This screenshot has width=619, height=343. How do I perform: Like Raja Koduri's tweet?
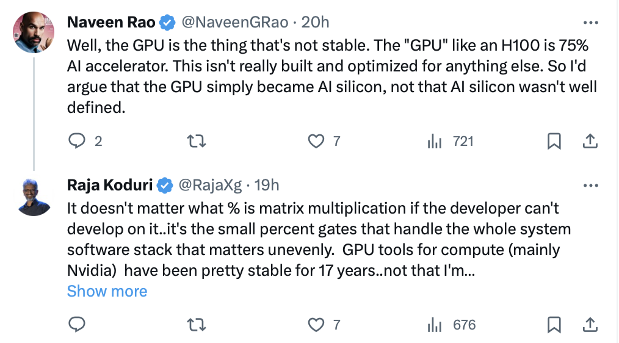(316, 325)
